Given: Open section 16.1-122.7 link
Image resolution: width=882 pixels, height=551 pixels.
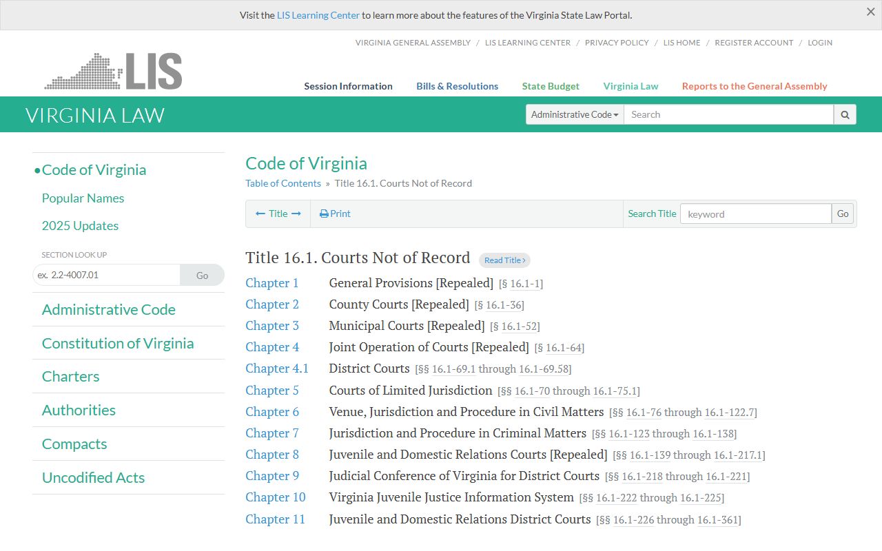Looking at the screenshot, I should (x=729, y=413).
